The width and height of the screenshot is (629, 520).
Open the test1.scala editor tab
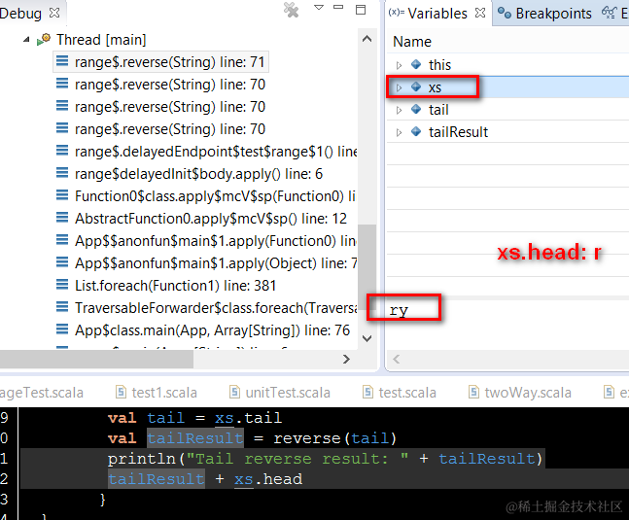pos(164,393)
